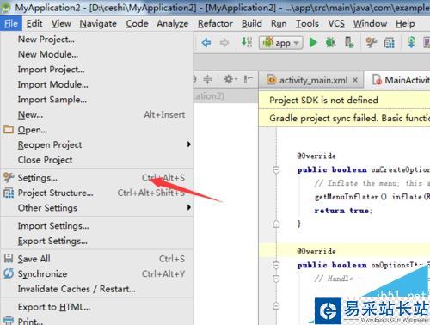Select Import Sample menu entry

pyautogui.click(x=97, y=100)
